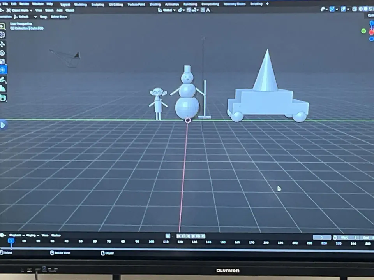
Task: Open the Render menu
Action: tap(24, 4)
